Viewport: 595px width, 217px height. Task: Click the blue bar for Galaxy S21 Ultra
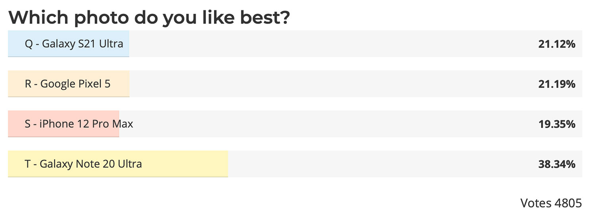point(69,44)
